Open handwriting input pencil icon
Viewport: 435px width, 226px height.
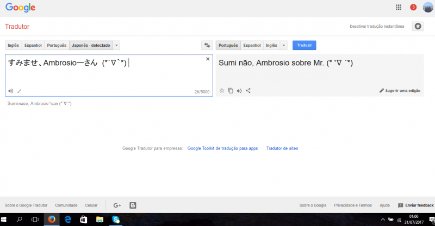pyautogui.click(x=20, y=91)
